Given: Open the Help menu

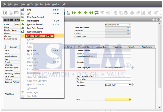Looking at the screenshot, I should 64,4.
